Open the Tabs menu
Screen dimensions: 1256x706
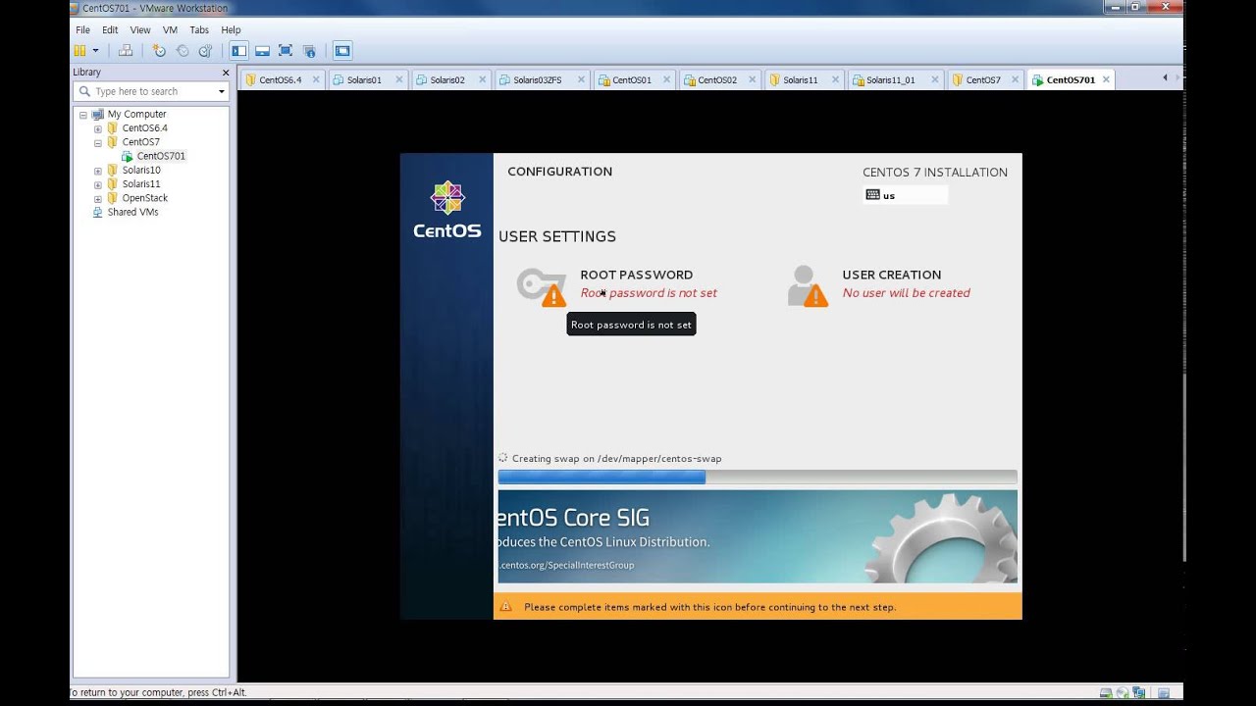coord(199,30)
